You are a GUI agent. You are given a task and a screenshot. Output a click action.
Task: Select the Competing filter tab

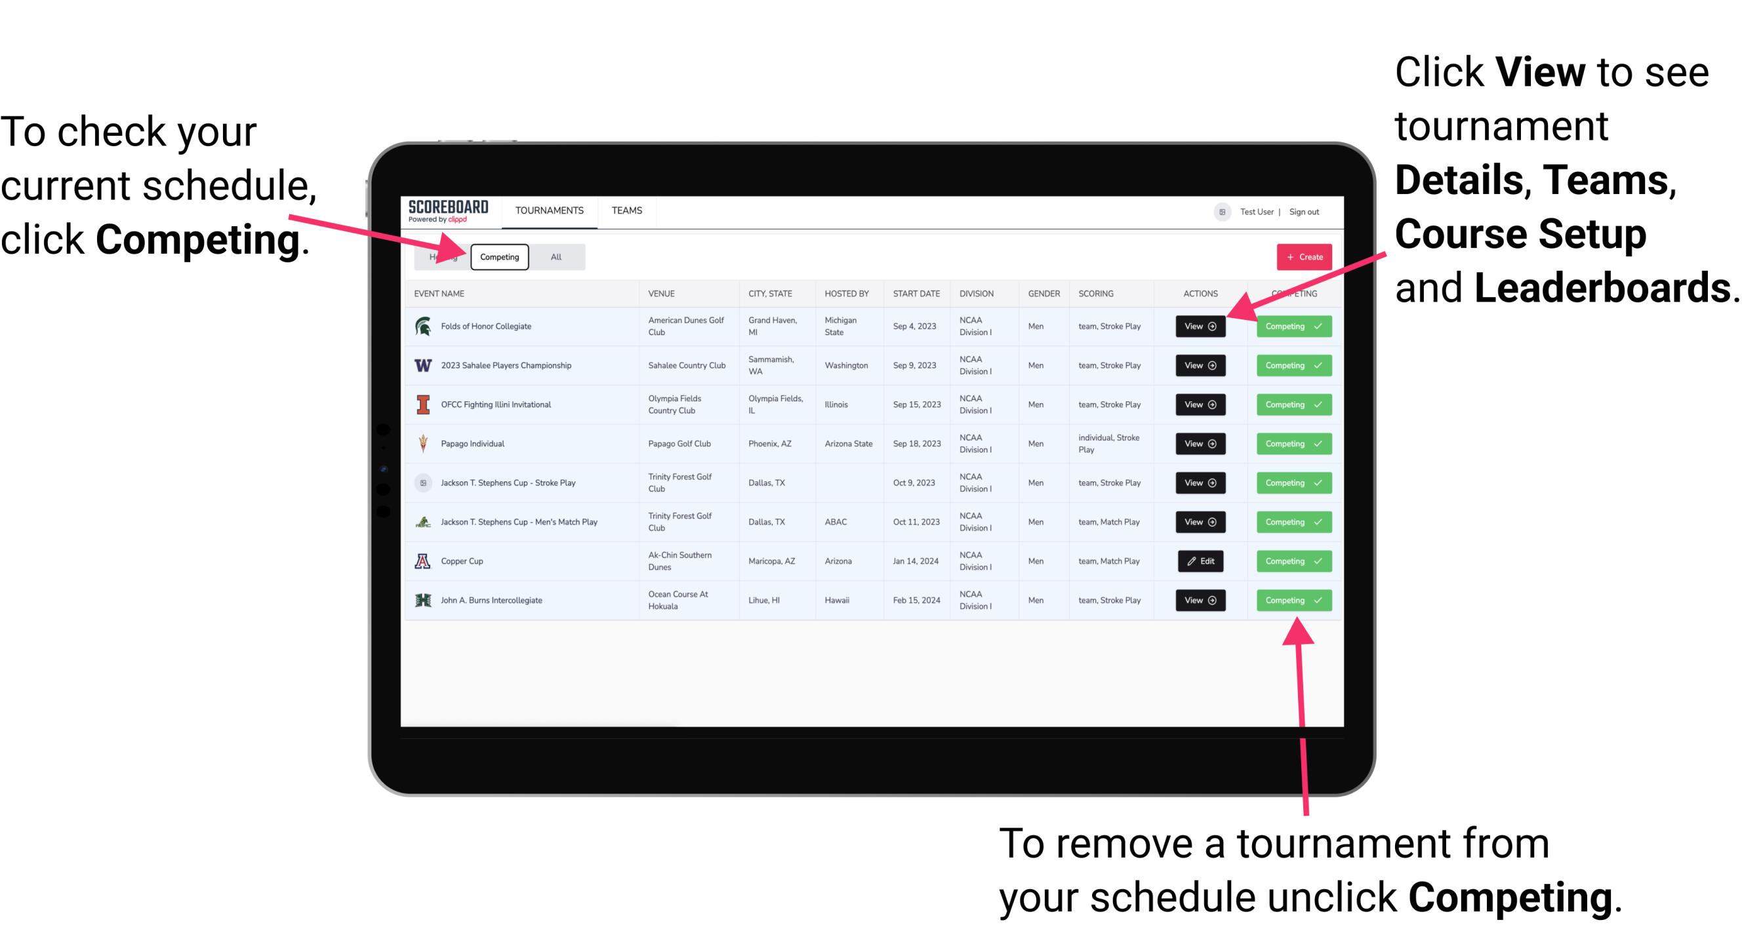coord(497,256)
